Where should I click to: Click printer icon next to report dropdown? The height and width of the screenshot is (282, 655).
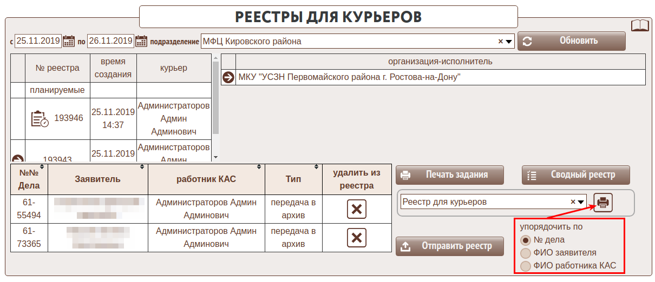pos(603,203)
